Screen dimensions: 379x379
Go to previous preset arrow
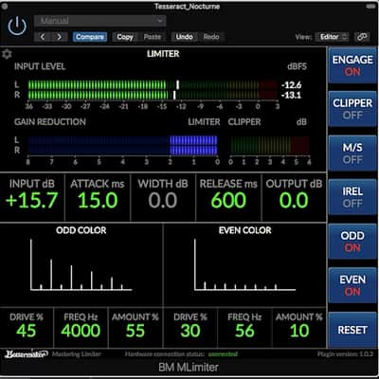[43, 37]
